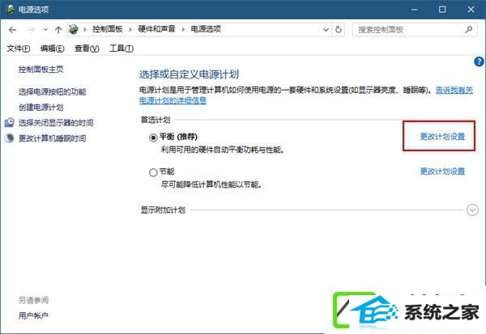Expand 显示附加计划 with the chevron
This screenshot has height=334, width=486.
point(472,210)
